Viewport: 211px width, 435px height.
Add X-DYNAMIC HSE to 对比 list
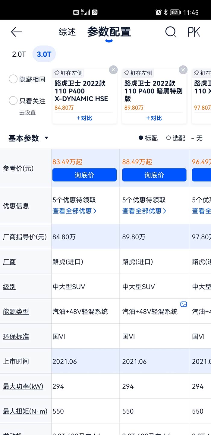pyautogui.click(x=84, y=118)
